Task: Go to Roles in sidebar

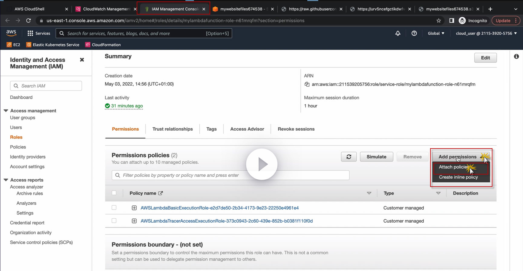Action: [x=16, y=137]
